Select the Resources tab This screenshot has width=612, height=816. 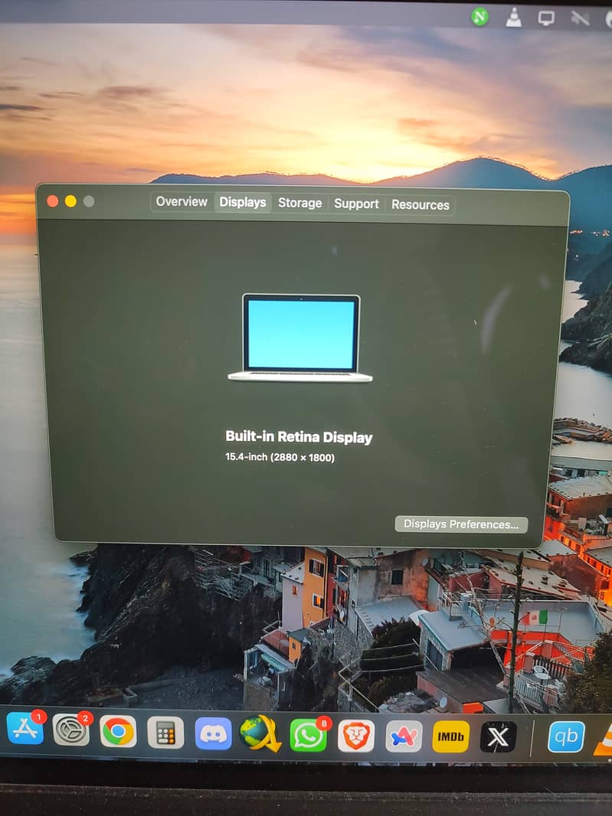click(x=420, y=204)
